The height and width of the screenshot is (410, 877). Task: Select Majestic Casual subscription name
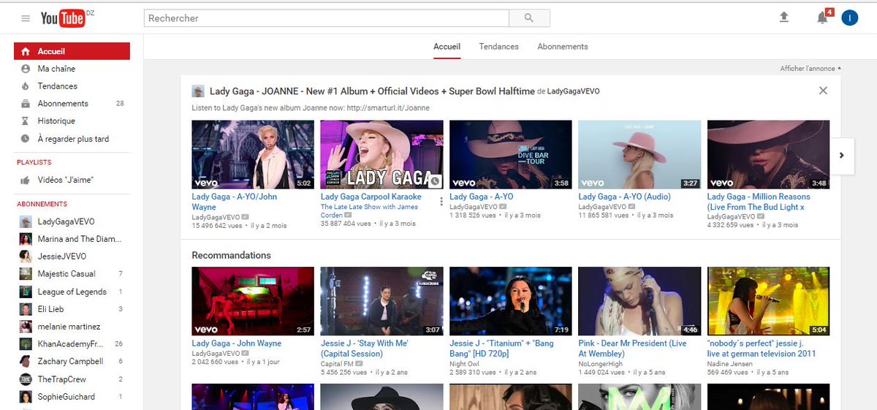pyautogui.click(x=67, y=274)
